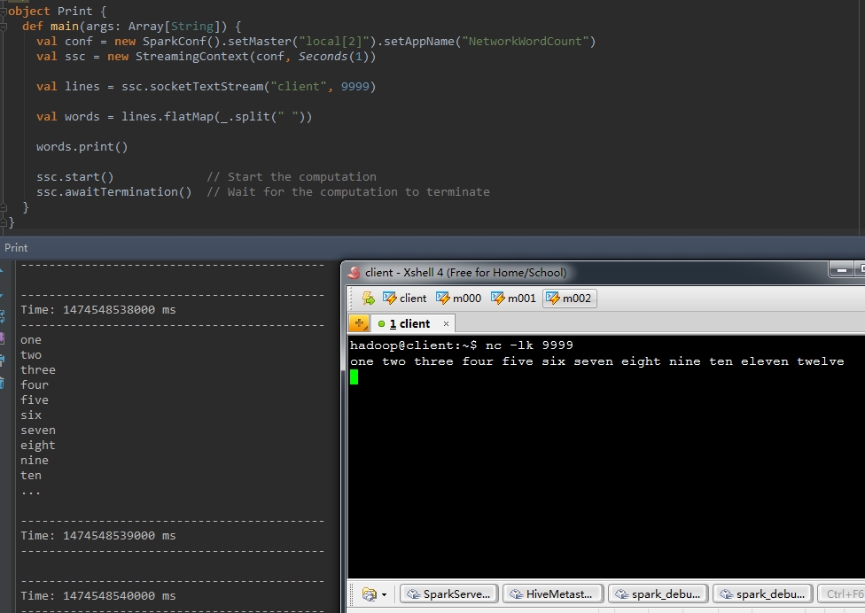Viewport: 865px width, 613px height.
Task: Click the scroll-up arrow icon in Print console
Action: [2, 270]
